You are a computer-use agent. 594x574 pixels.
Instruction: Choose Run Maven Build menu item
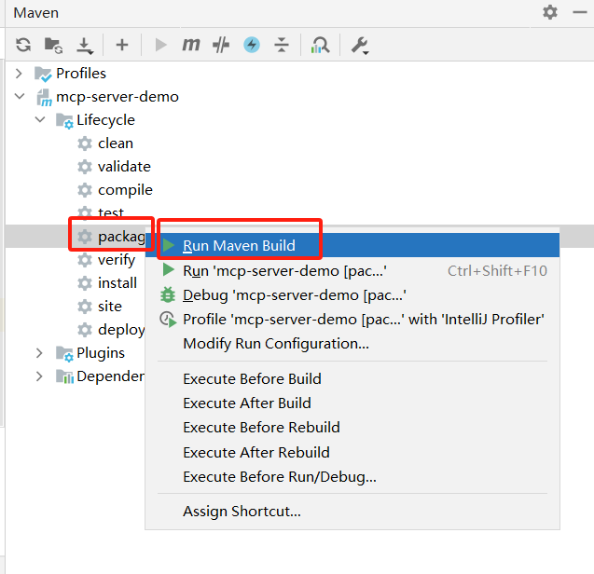[x=352, y=245]
